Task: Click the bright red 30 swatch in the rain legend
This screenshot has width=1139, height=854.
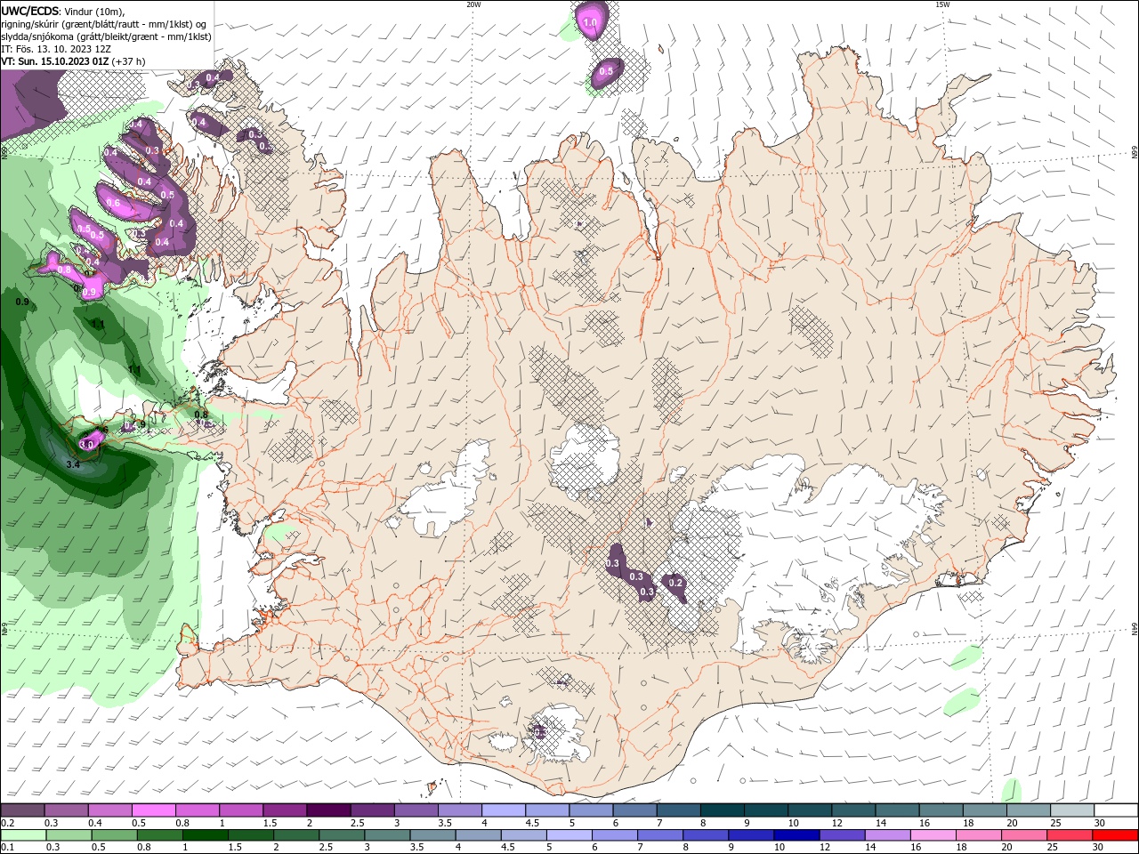Action: point(1115,835)
